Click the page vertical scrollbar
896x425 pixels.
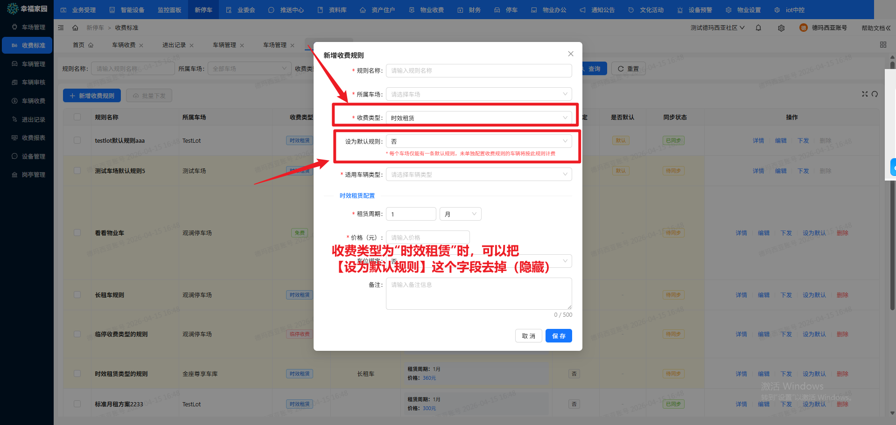point(892,233)
